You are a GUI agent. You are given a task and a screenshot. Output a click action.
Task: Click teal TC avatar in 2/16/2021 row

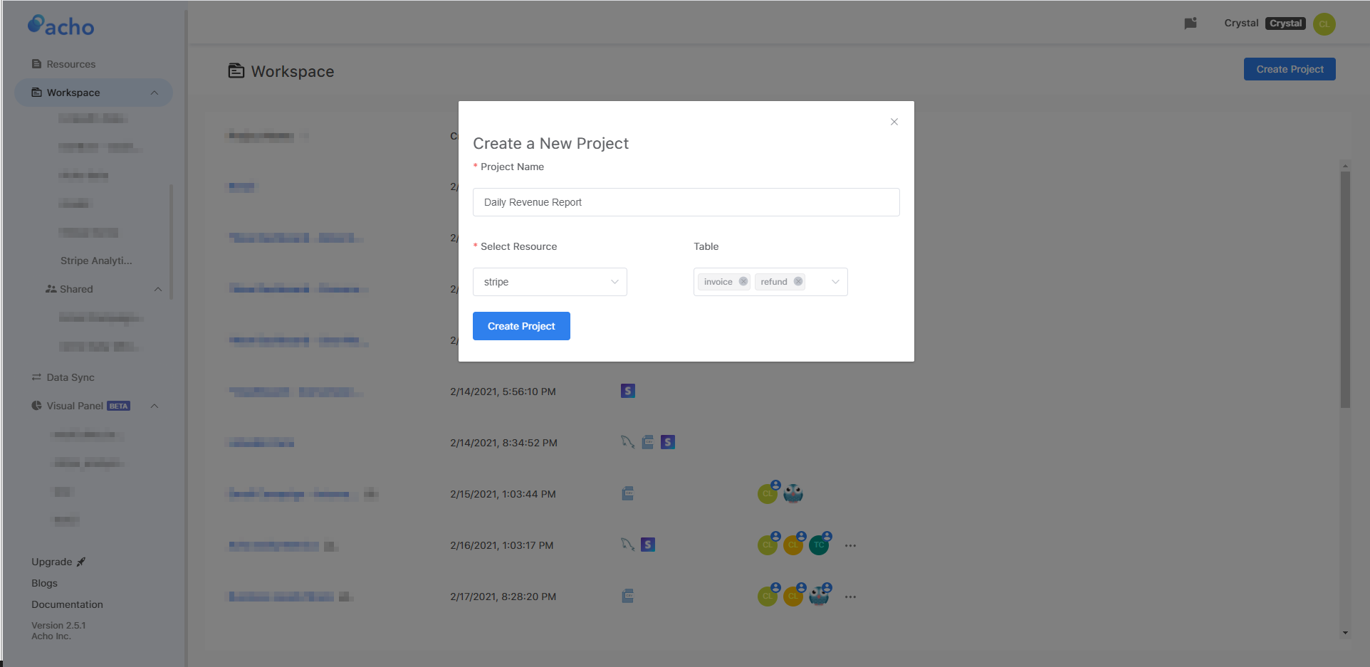(819, 545)
